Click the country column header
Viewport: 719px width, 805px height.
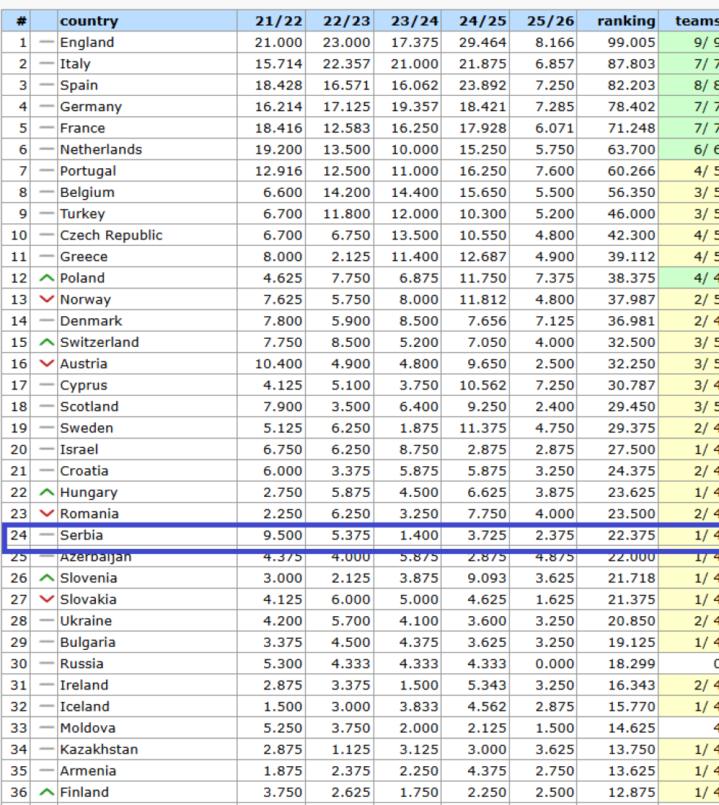(x=89, y=21)
